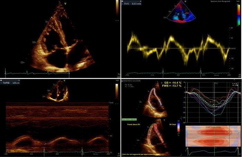Click the small icon left of TV S' header
242x157 pixels.
pos(123,2)
